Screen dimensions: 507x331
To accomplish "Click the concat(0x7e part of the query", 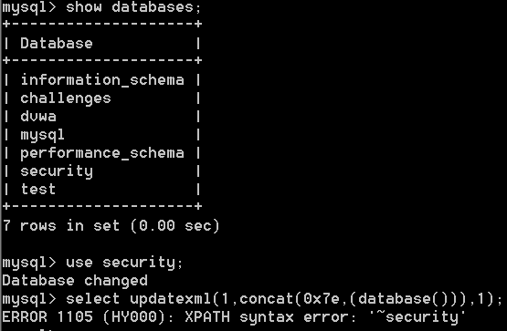I will pyautogui.click(x=290, y=298).
